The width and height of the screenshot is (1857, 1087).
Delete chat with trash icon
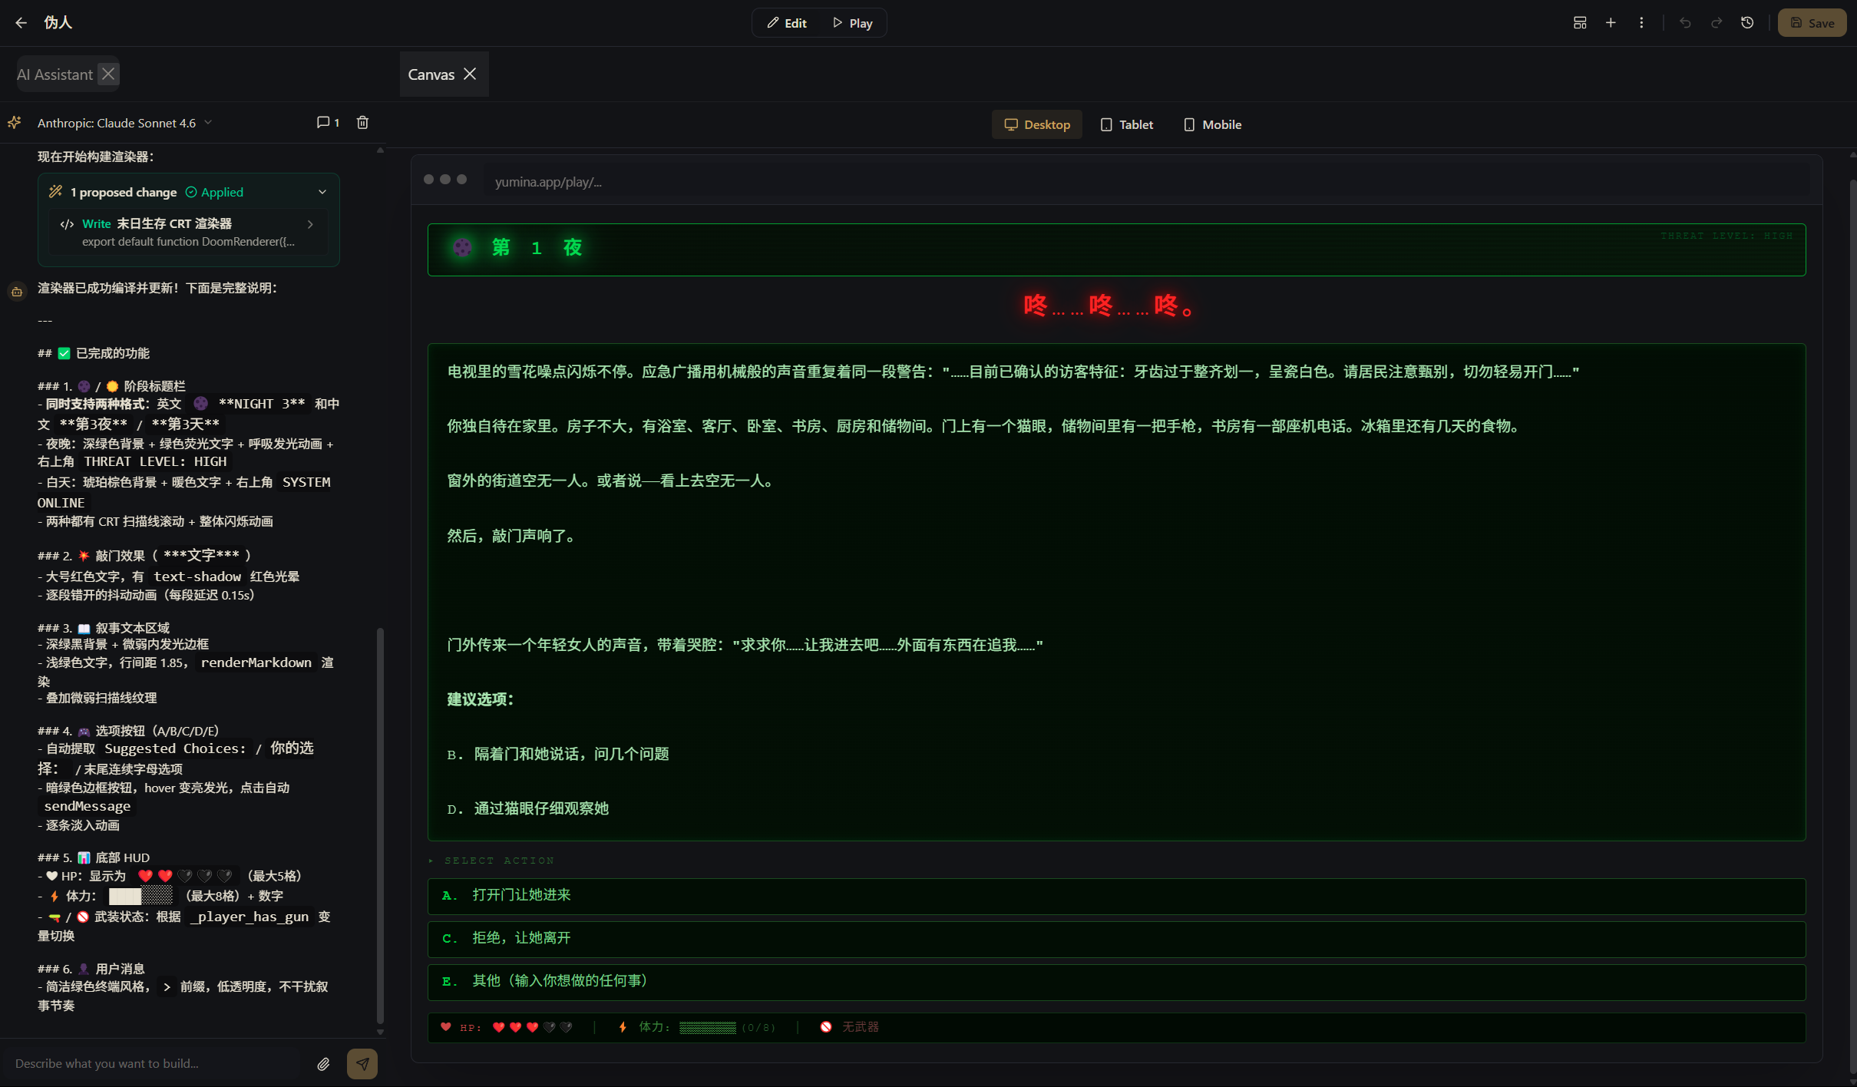[362, 123]
